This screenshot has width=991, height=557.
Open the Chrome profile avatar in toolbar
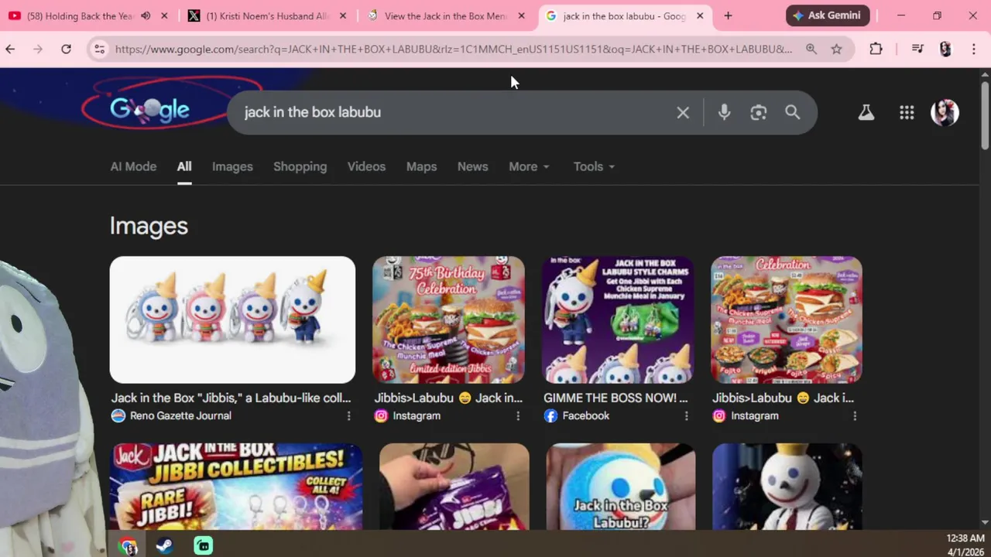click(x=945, y=49)
